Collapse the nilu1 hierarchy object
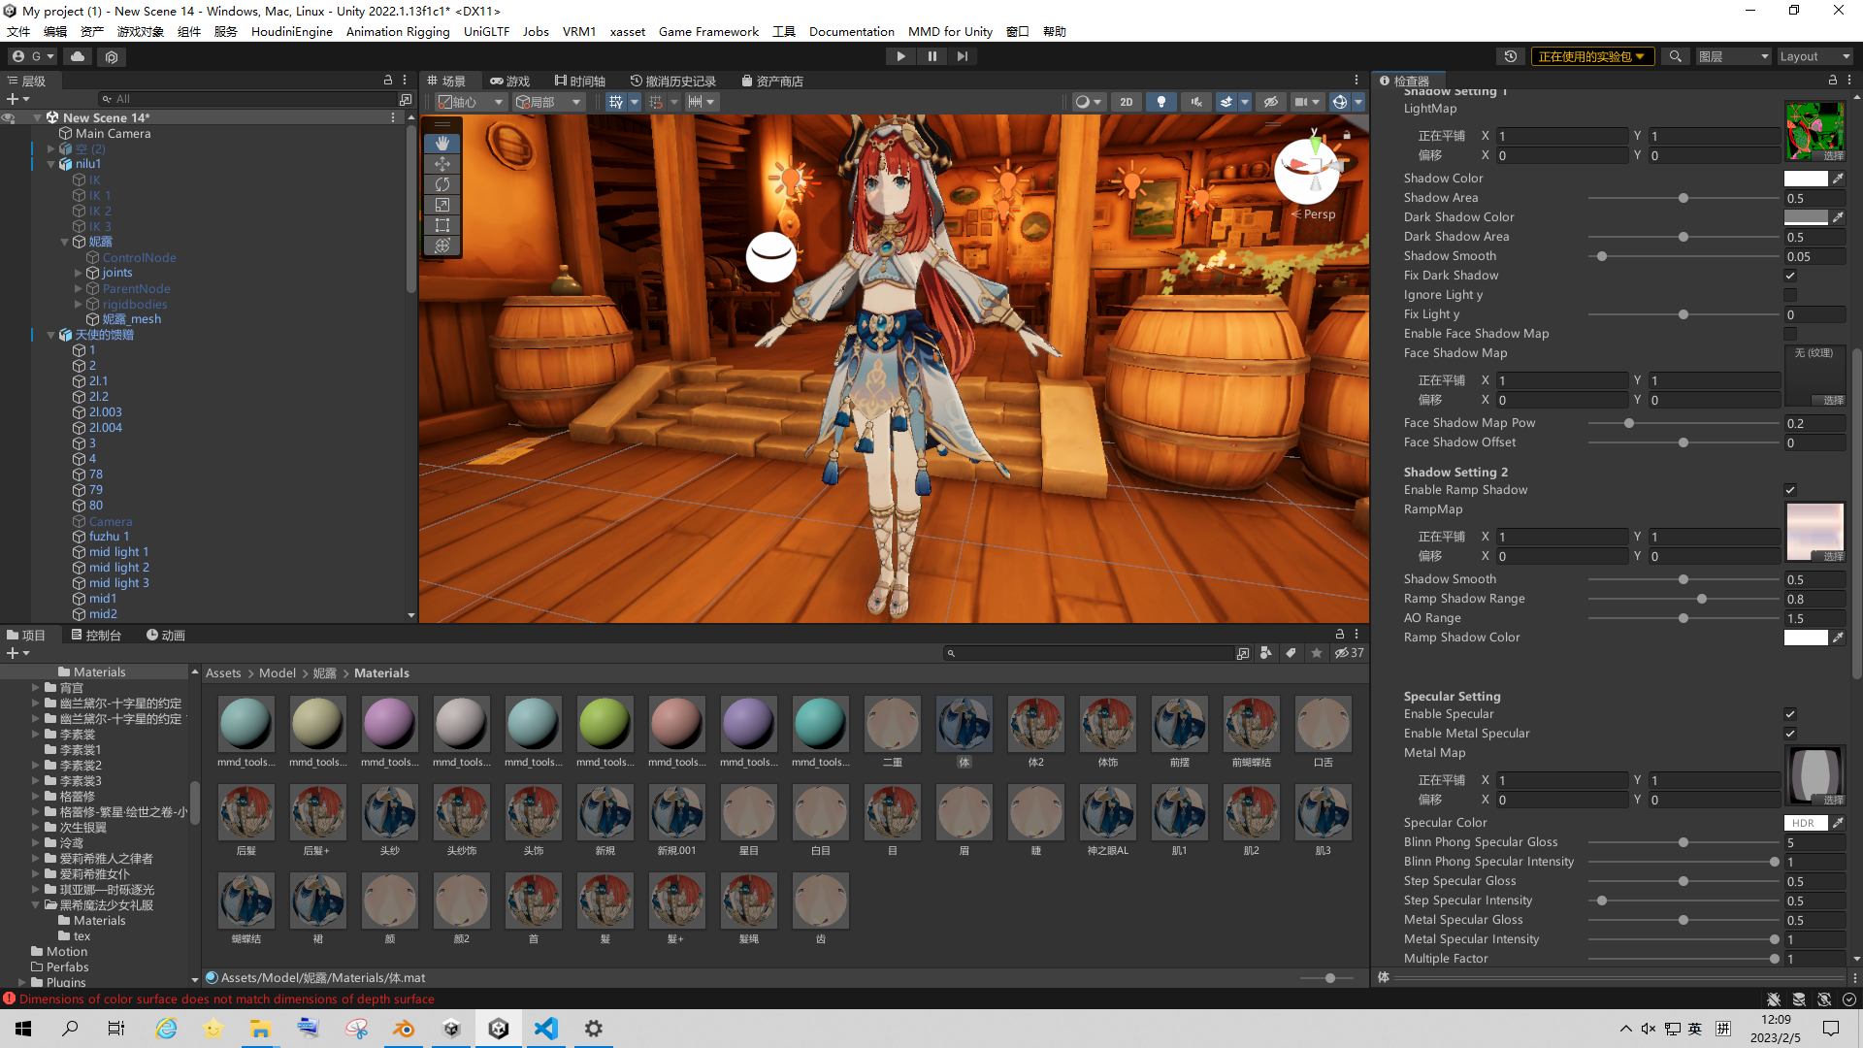The width and height of the screenshot is (1863, 1048). (x=51, y=164)
